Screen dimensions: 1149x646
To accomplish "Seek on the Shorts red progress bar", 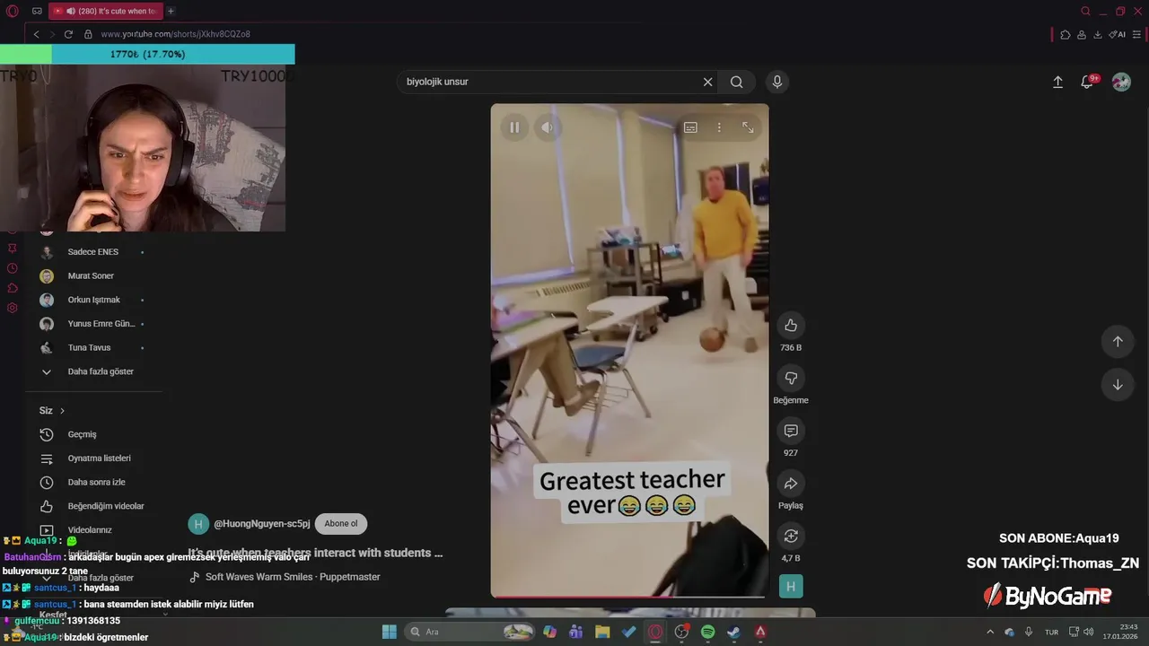I will point(629,597).
